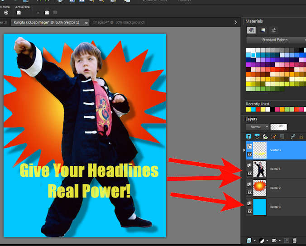Pick the yellow swatch in Recently Used
This screenshot has height=246, width=306.
(x=249, y=109)
